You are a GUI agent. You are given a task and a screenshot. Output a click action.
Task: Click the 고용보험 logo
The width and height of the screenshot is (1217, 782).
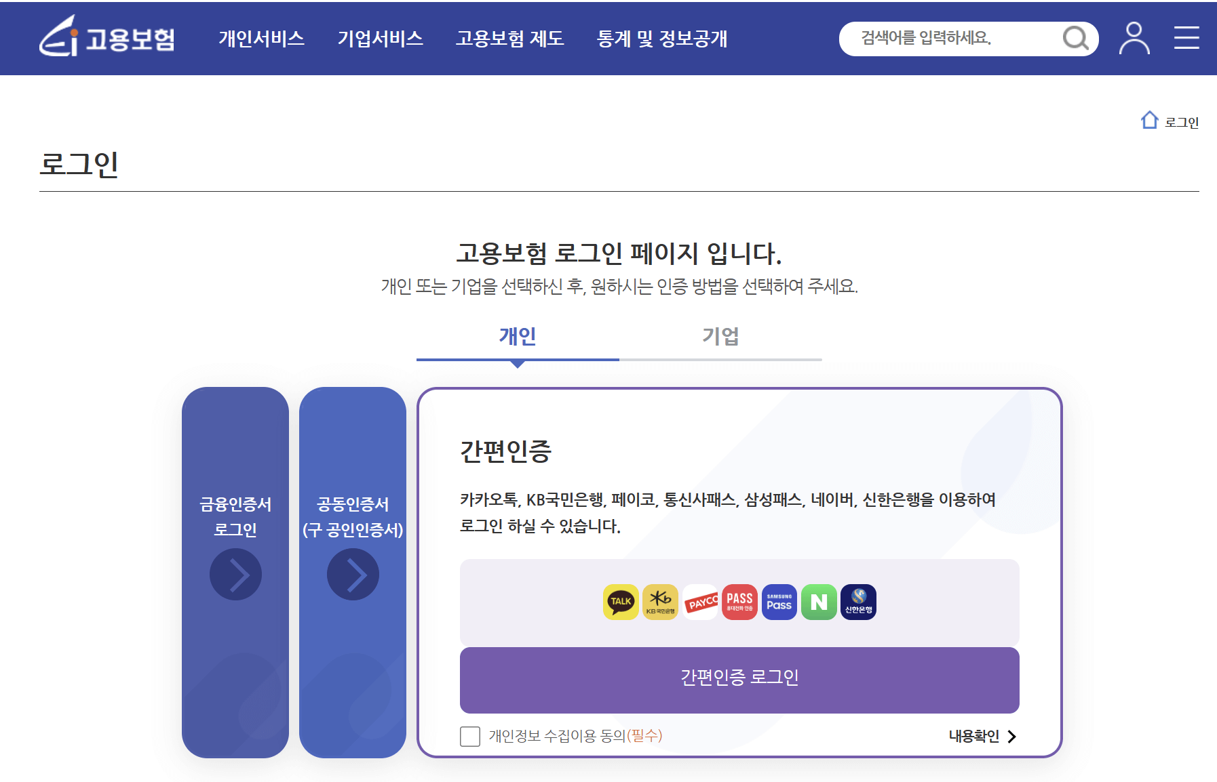coord(109,39)
